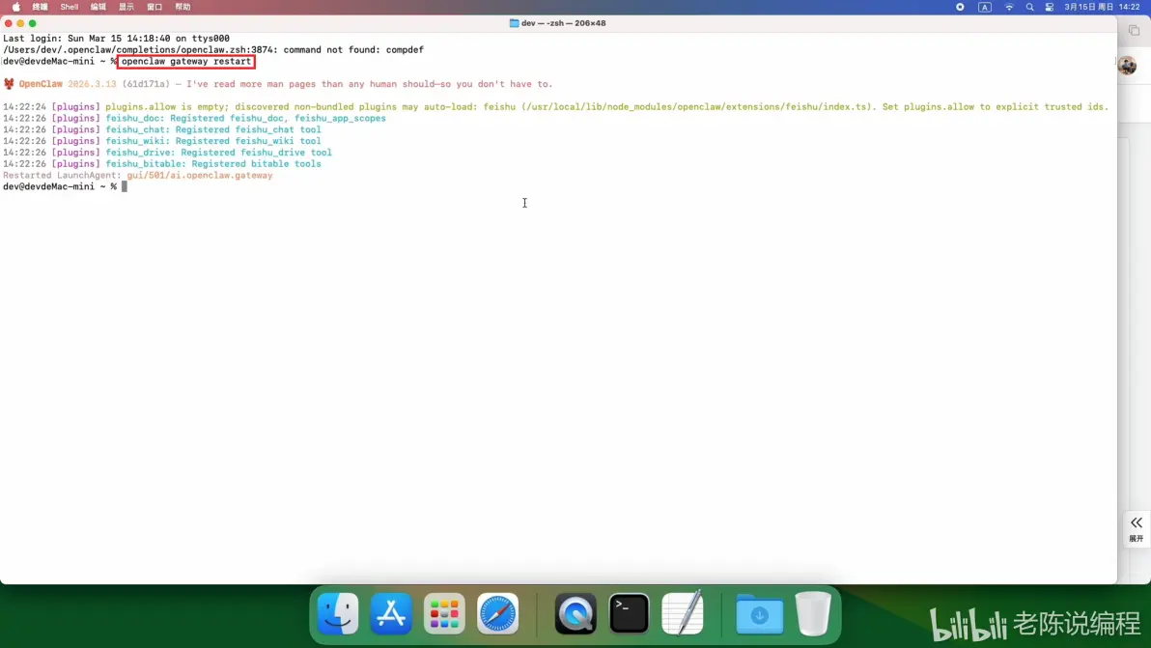Screen dimensions: 1151x648
Task: Open the 编辑 menu
Action: click(x=98, y=7)
